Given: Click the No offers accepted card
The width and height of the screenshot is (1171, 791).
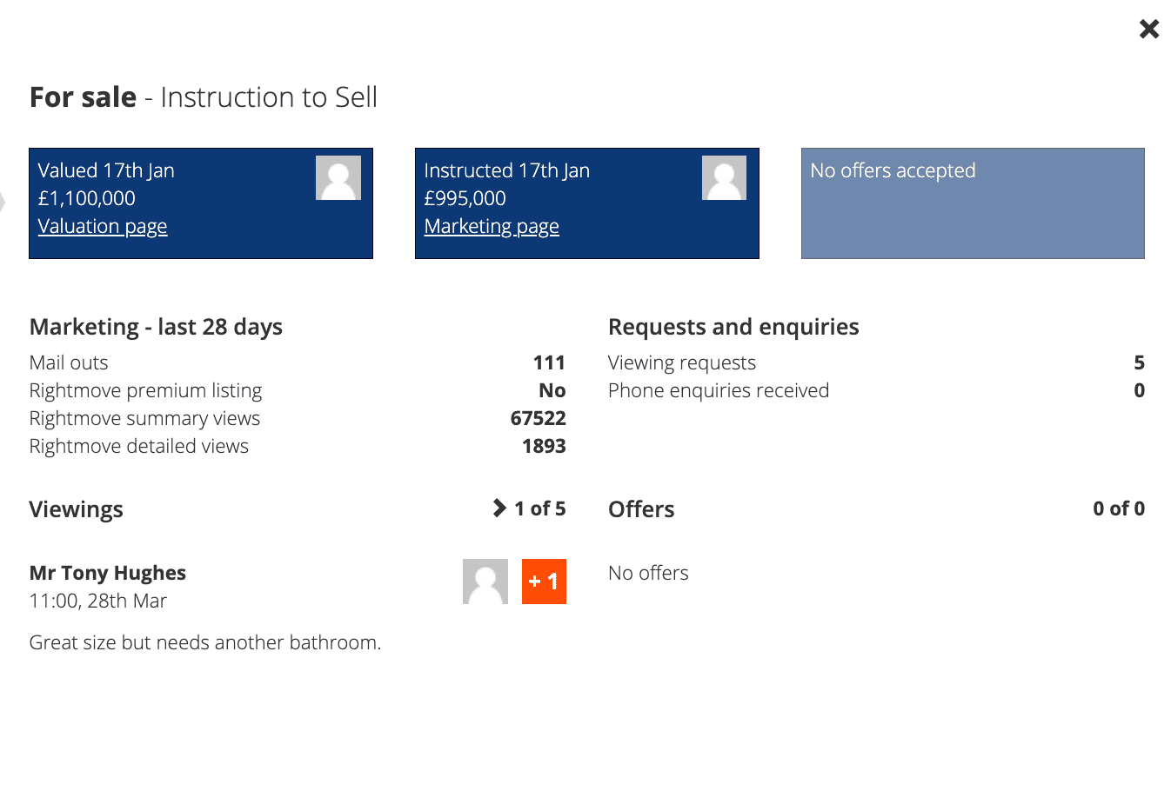Looking at the screenshot, I should pos(973,203).
